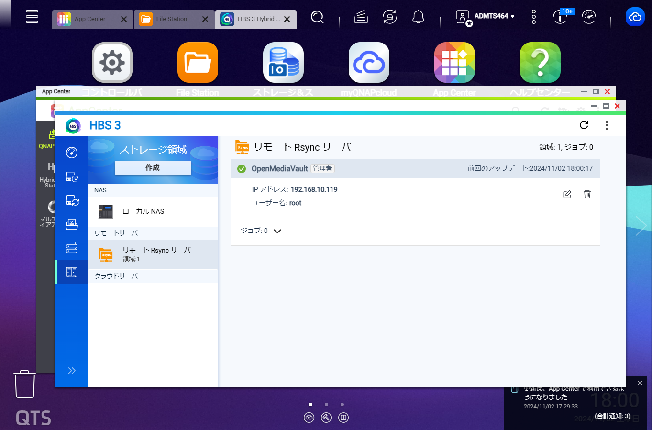Click the IP address 192.168.10.119
The image size is (652, 430).
314,189
